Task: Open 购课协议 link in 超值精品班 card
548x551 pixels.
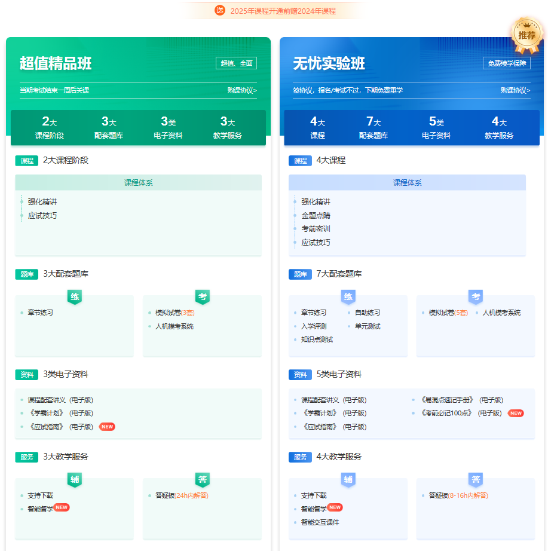Action: pos(241,90)
